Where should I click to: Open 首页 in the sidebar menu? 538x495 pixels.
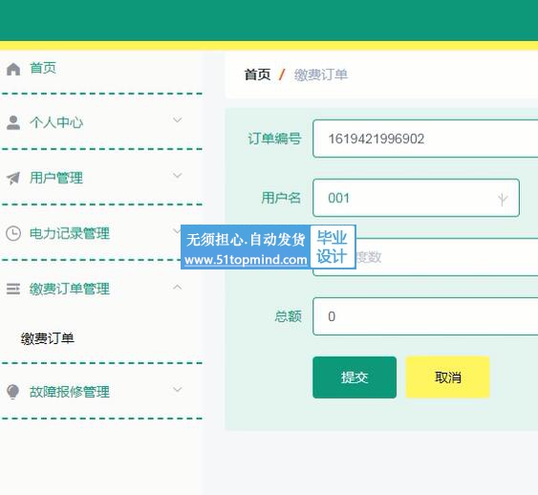pos(43,68)
